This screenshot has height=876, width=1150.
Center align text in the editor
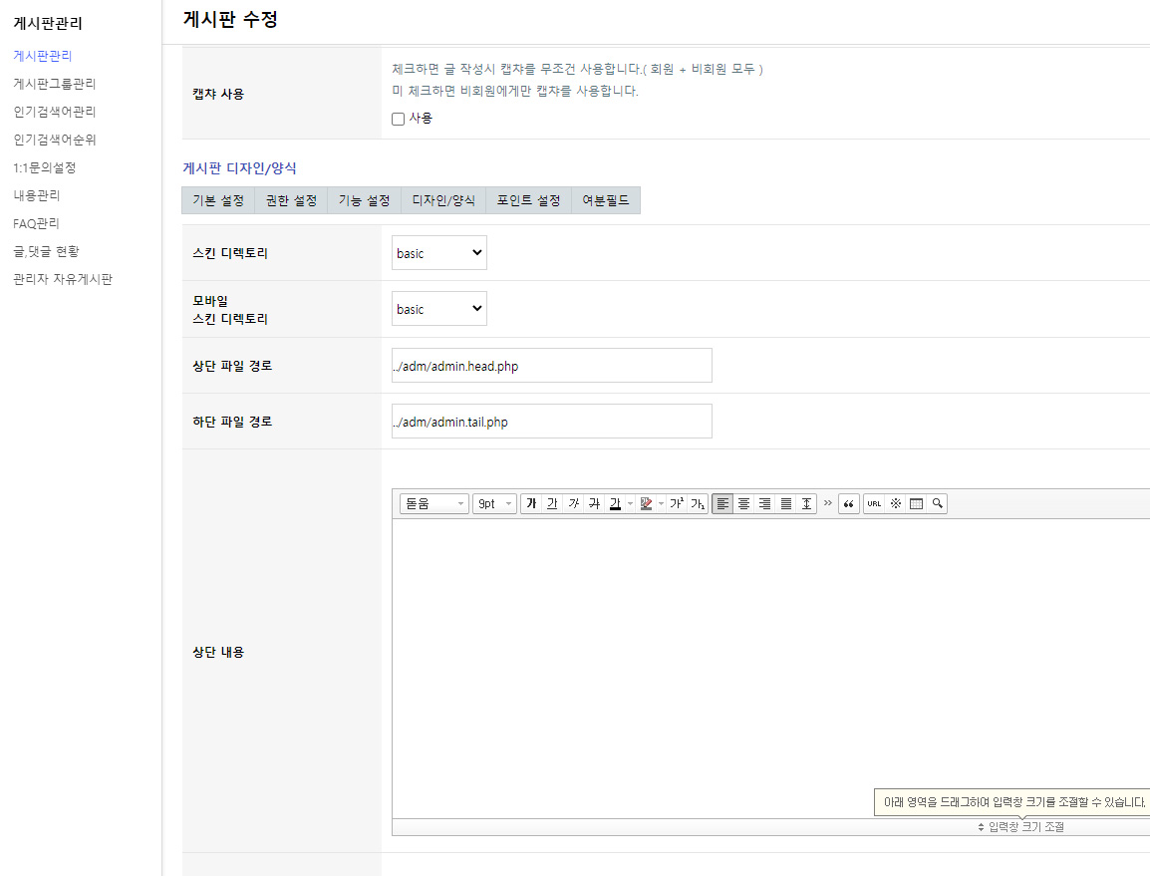click(743, 503)
